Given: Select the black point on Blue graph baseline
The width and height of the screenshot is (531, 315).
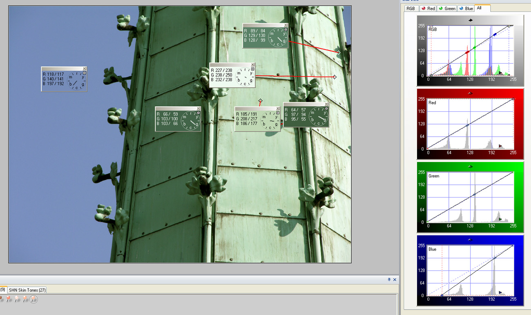Looking at the screenshot, I should pyautogui.click(x=442, y=295).
